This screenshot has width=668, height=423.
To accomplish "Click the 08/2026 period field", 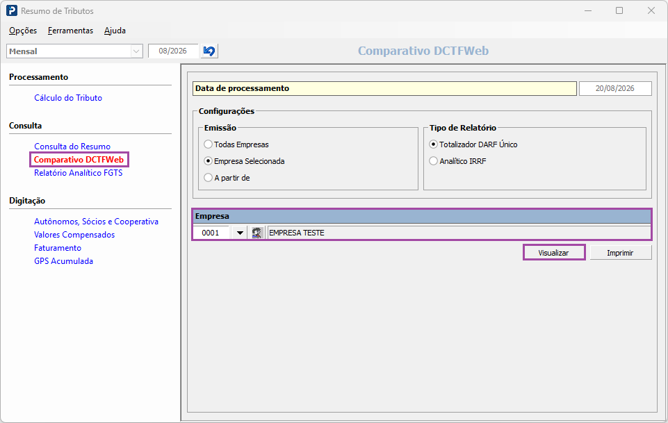I will coord(173,51).
